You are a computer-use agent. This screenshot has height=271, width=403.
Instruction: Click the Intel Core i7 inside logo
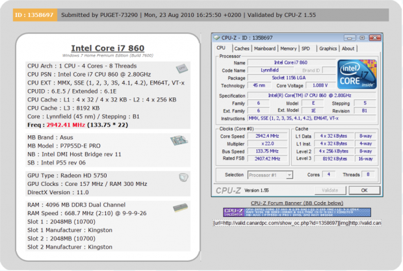tap(357, 74)
